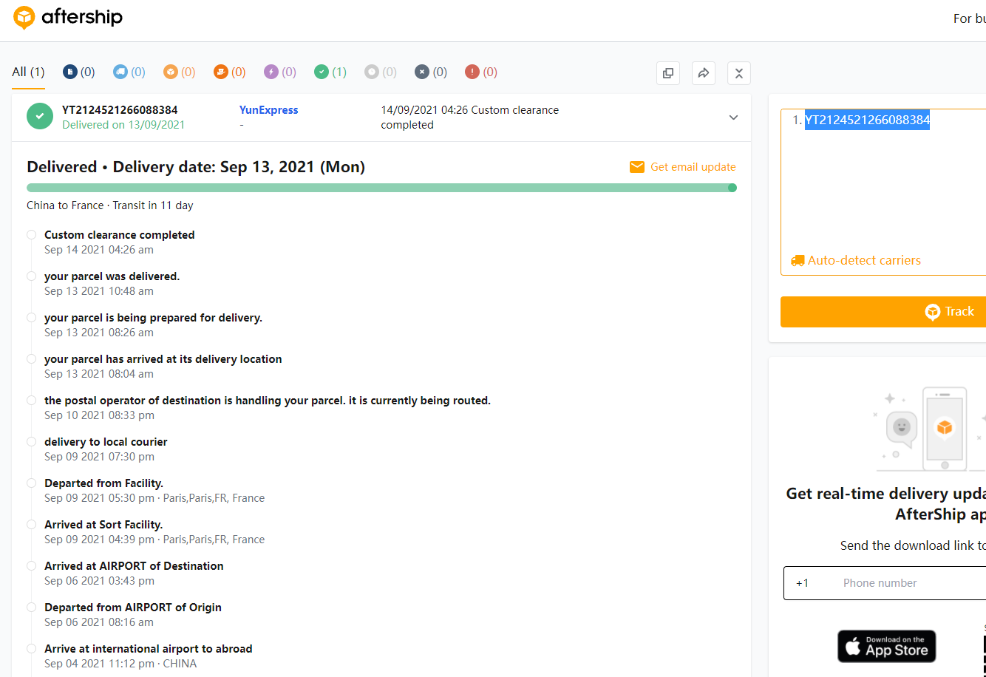Screen dimensions: 986x677
Task: Filter by red Exception exclamation icon
Action: click(x=472, y=72)
